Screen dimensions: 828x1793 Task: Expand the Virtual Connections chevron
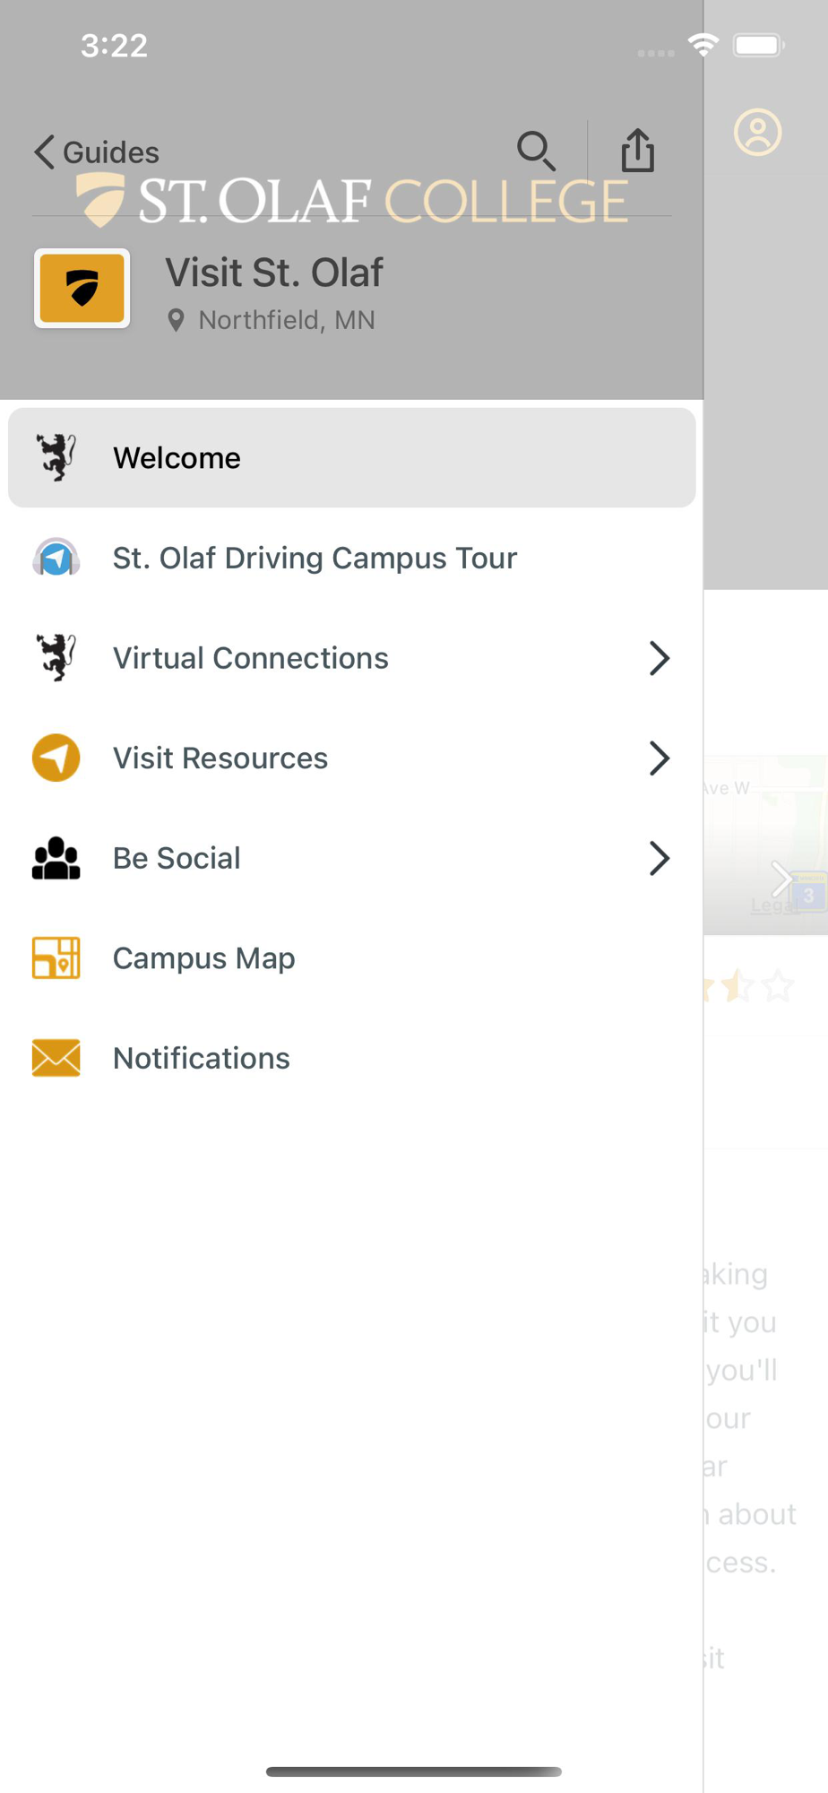pos(660,658)
